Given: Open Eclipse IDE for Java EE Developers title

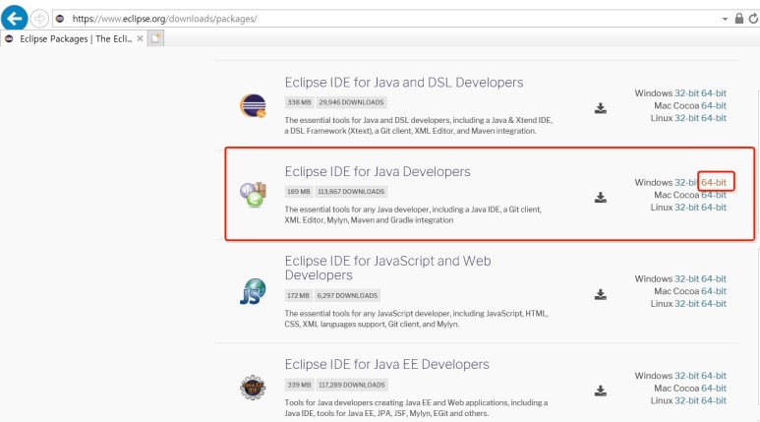Looking at the screenshot, I should (x=386, y=364).
